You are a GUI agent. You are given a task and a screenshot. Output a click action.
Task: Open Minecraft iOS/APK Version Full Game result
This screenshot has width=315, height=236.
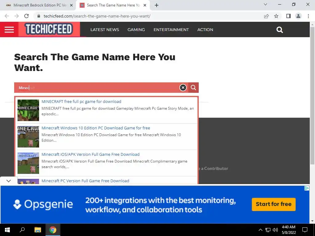pyautogui.click(x=90, y=154)
